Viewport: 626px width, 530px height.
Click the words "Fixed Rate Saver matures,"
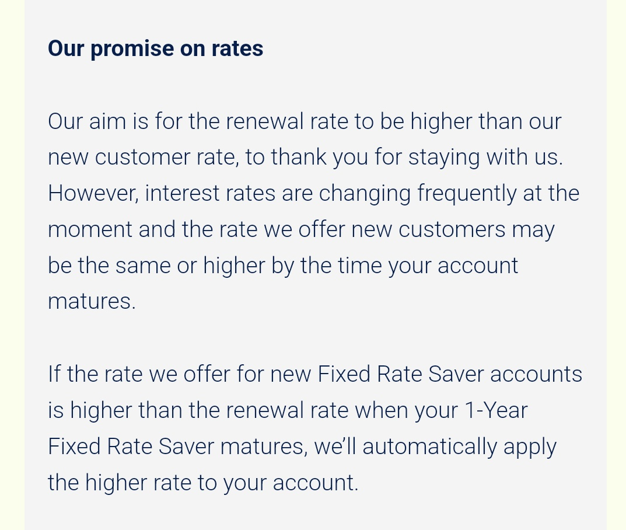point(178,447)
